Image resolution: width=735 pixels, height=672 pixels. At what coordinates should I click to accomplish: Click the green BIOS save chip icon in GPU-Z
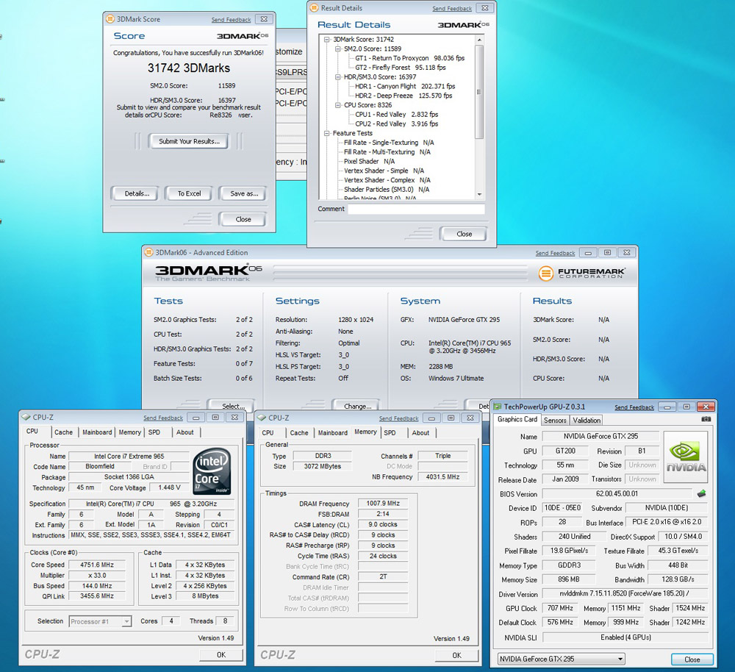(x=701, y=493)
